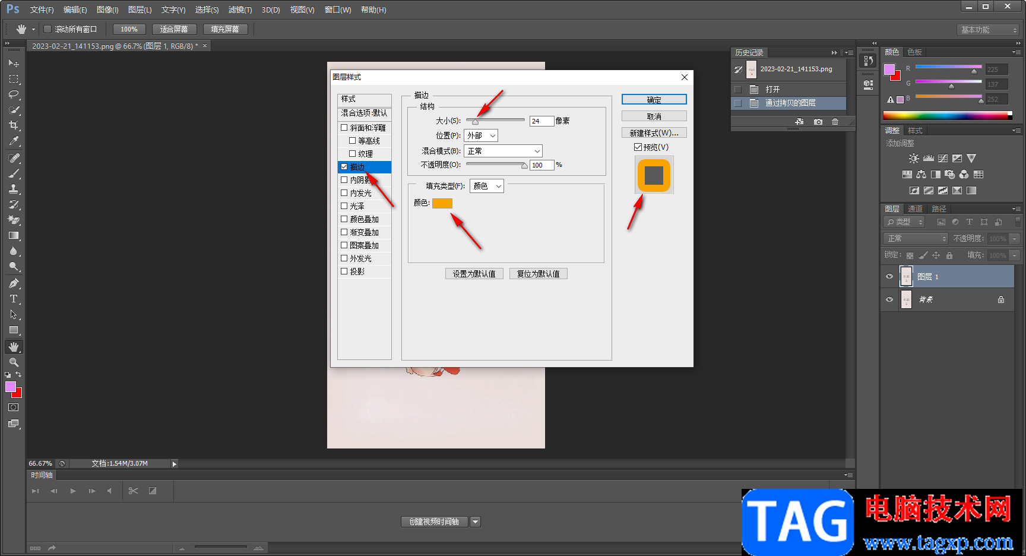This screenshot has width=1026, height=556.
Task: Select the Path Selection tool
Action: tap(14, 314)
